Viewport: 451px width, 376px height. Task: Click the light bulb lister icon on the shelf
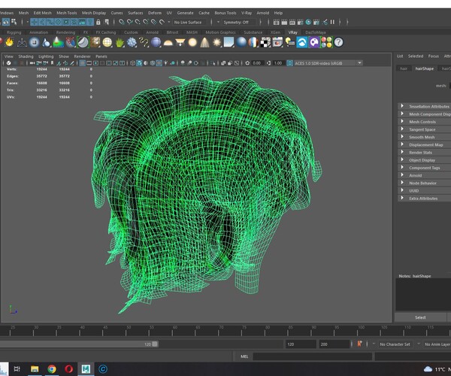point(289,42)
